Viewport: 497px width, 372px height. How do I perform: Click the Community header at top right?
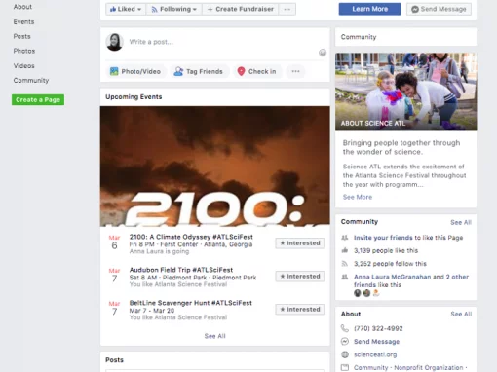coord(359,37)
